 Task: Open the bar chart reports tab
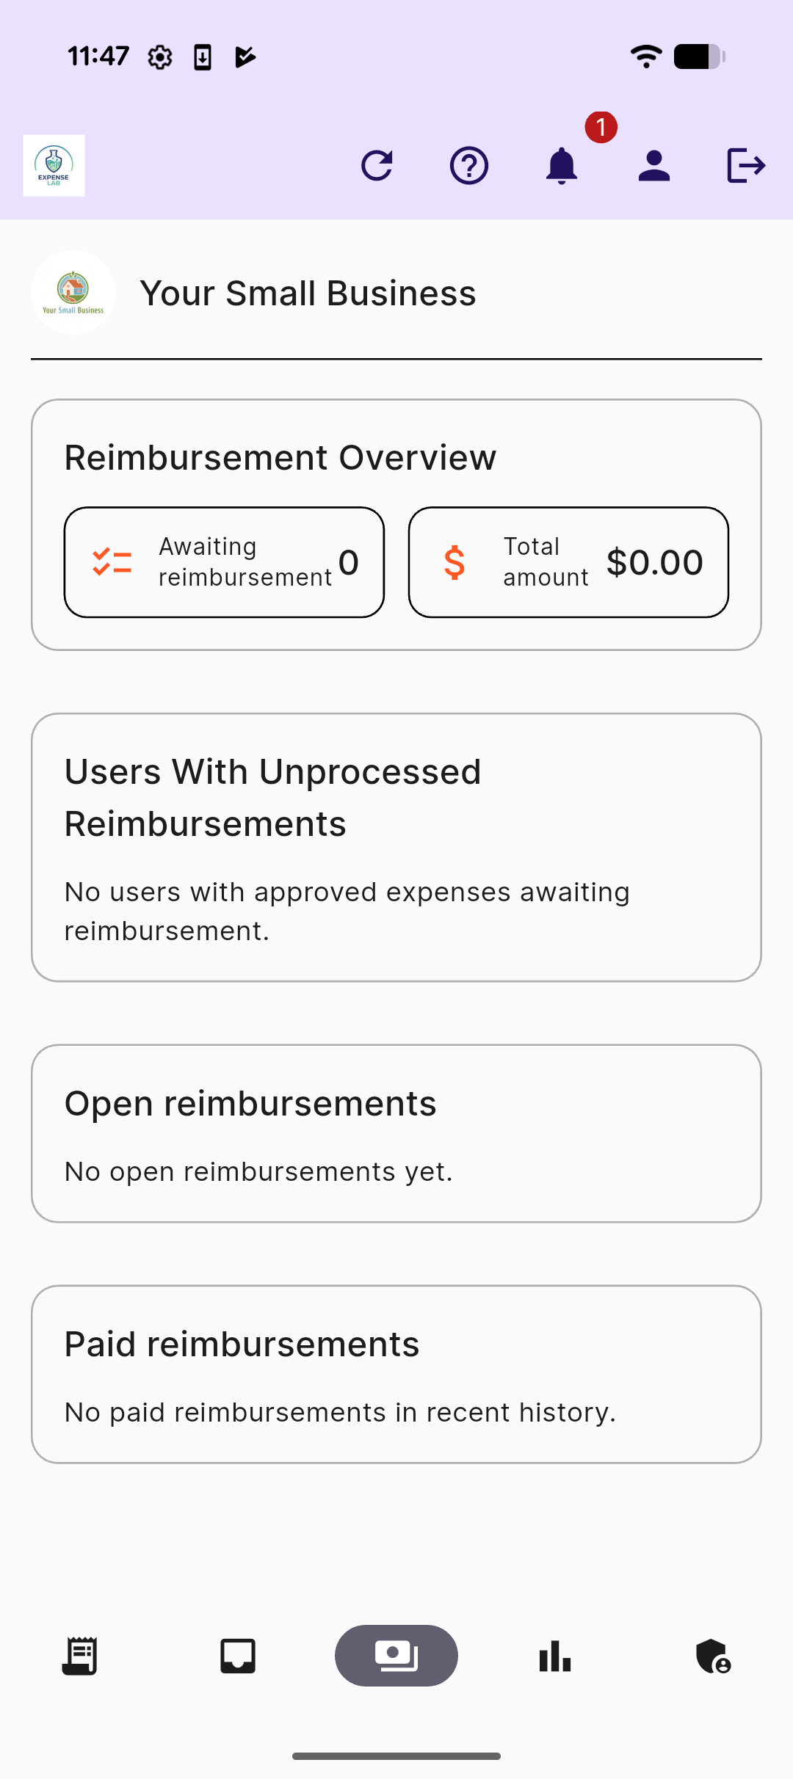pyautogui.click(x=555, y=1656)
